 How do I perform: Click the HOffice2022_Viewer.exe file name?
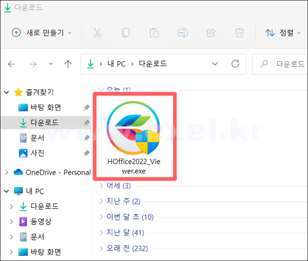(134, 166)
